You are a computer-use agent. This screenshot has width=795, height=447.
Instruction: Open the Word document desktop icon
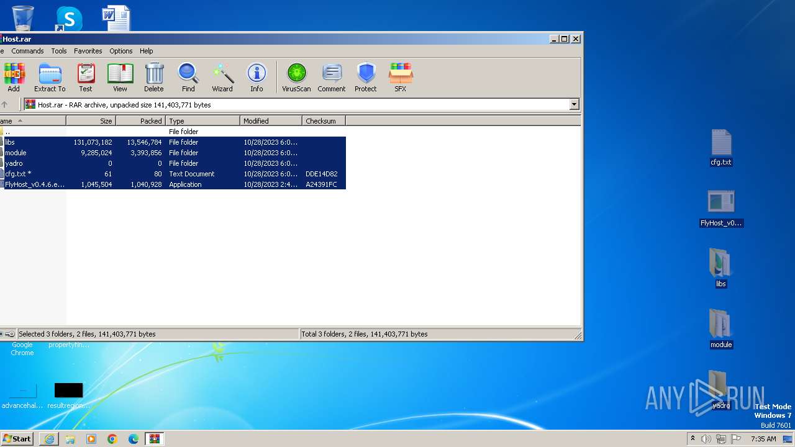pyautogui.click(x=116, y=17)
